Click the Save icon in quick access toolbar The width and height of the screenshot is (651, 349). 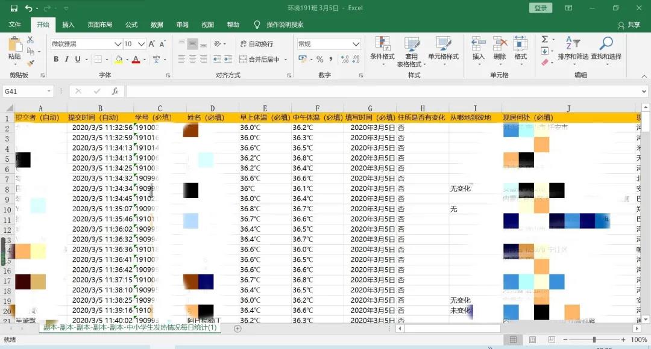tap(14, 8)
